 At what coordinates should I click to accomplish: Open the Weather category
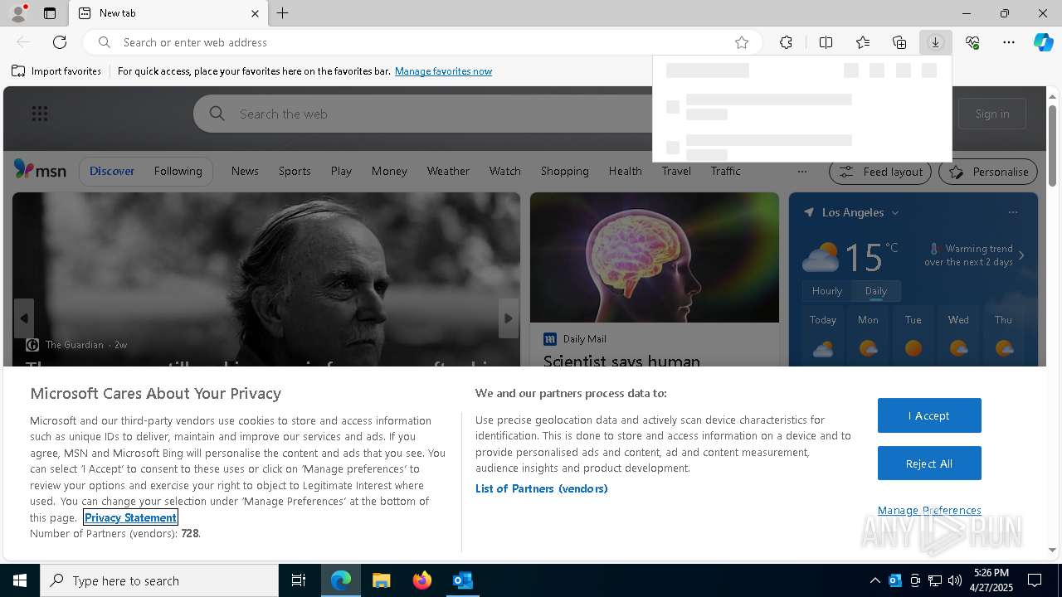pyautogui.click(x=448, y=171)
